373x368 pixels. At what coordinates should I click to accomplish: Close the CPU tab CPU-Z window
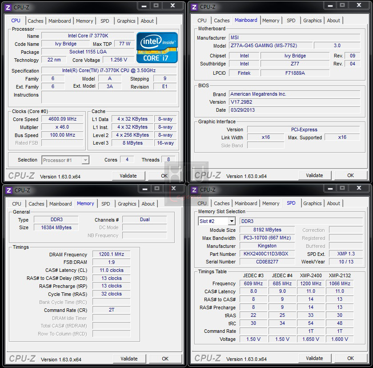pos(172,6)
